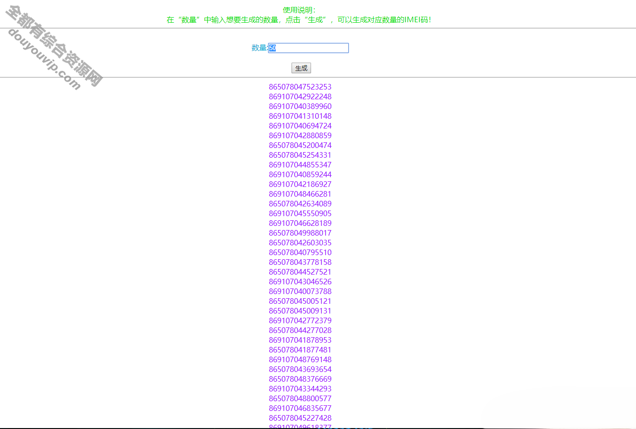
Task: Select IMEI 869107042922248
Action: pos(300,96)
